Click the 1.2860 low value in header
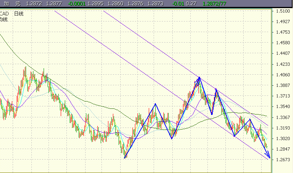The image size is (293, 173). 115,4
